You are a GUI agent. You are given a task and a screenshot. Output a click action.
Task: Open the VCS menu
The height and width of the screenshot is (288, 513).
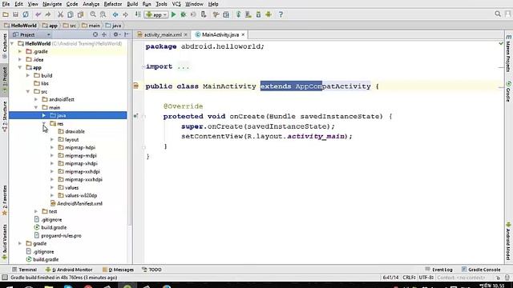[x=176, y=4]
